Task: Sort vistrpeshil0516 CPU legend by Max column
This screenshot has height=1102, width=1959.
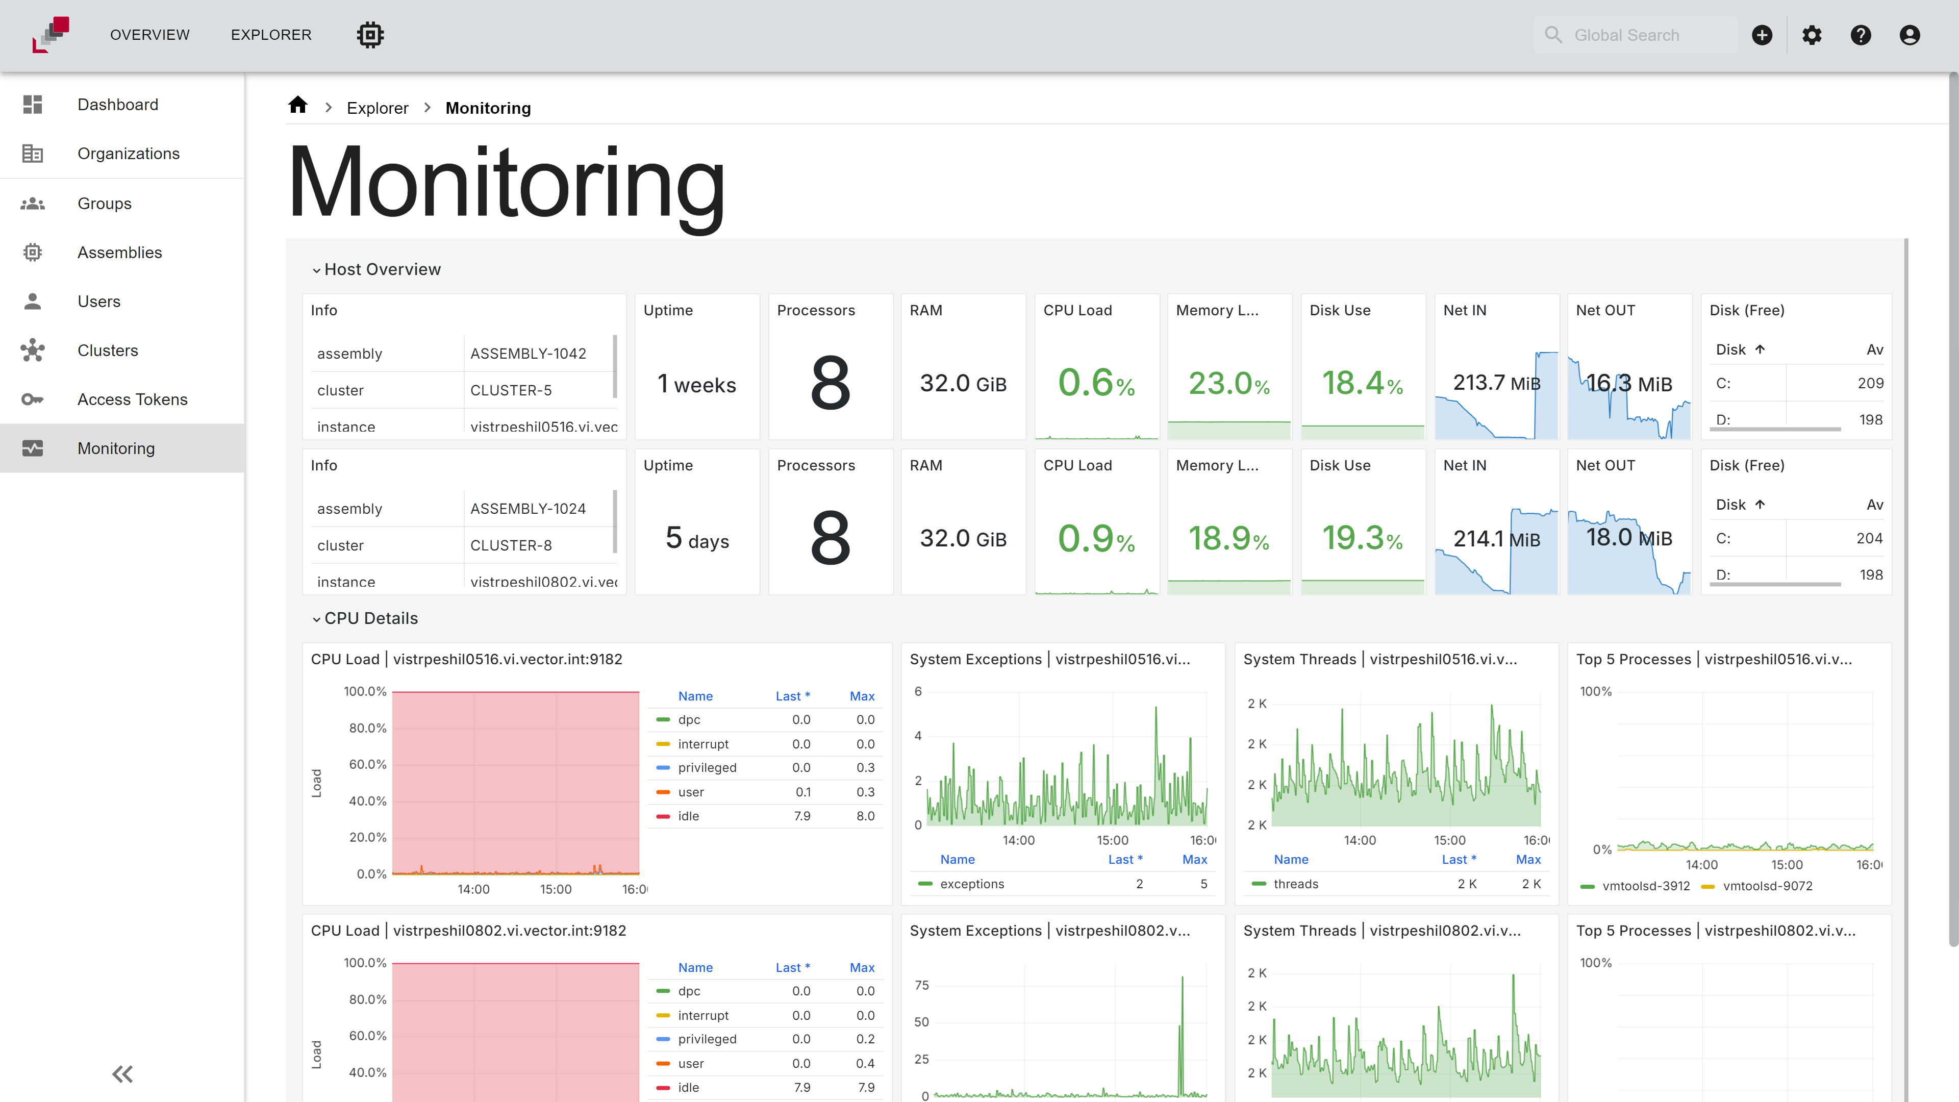Action: pos(862,696)
